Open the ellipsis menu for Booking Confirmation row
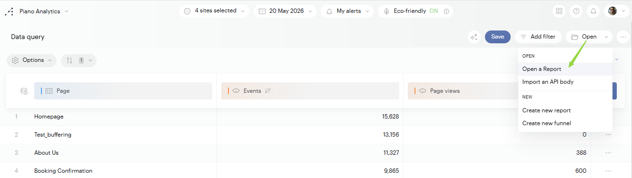Screen dimensions: 632x178 click(x=608, y=171)
